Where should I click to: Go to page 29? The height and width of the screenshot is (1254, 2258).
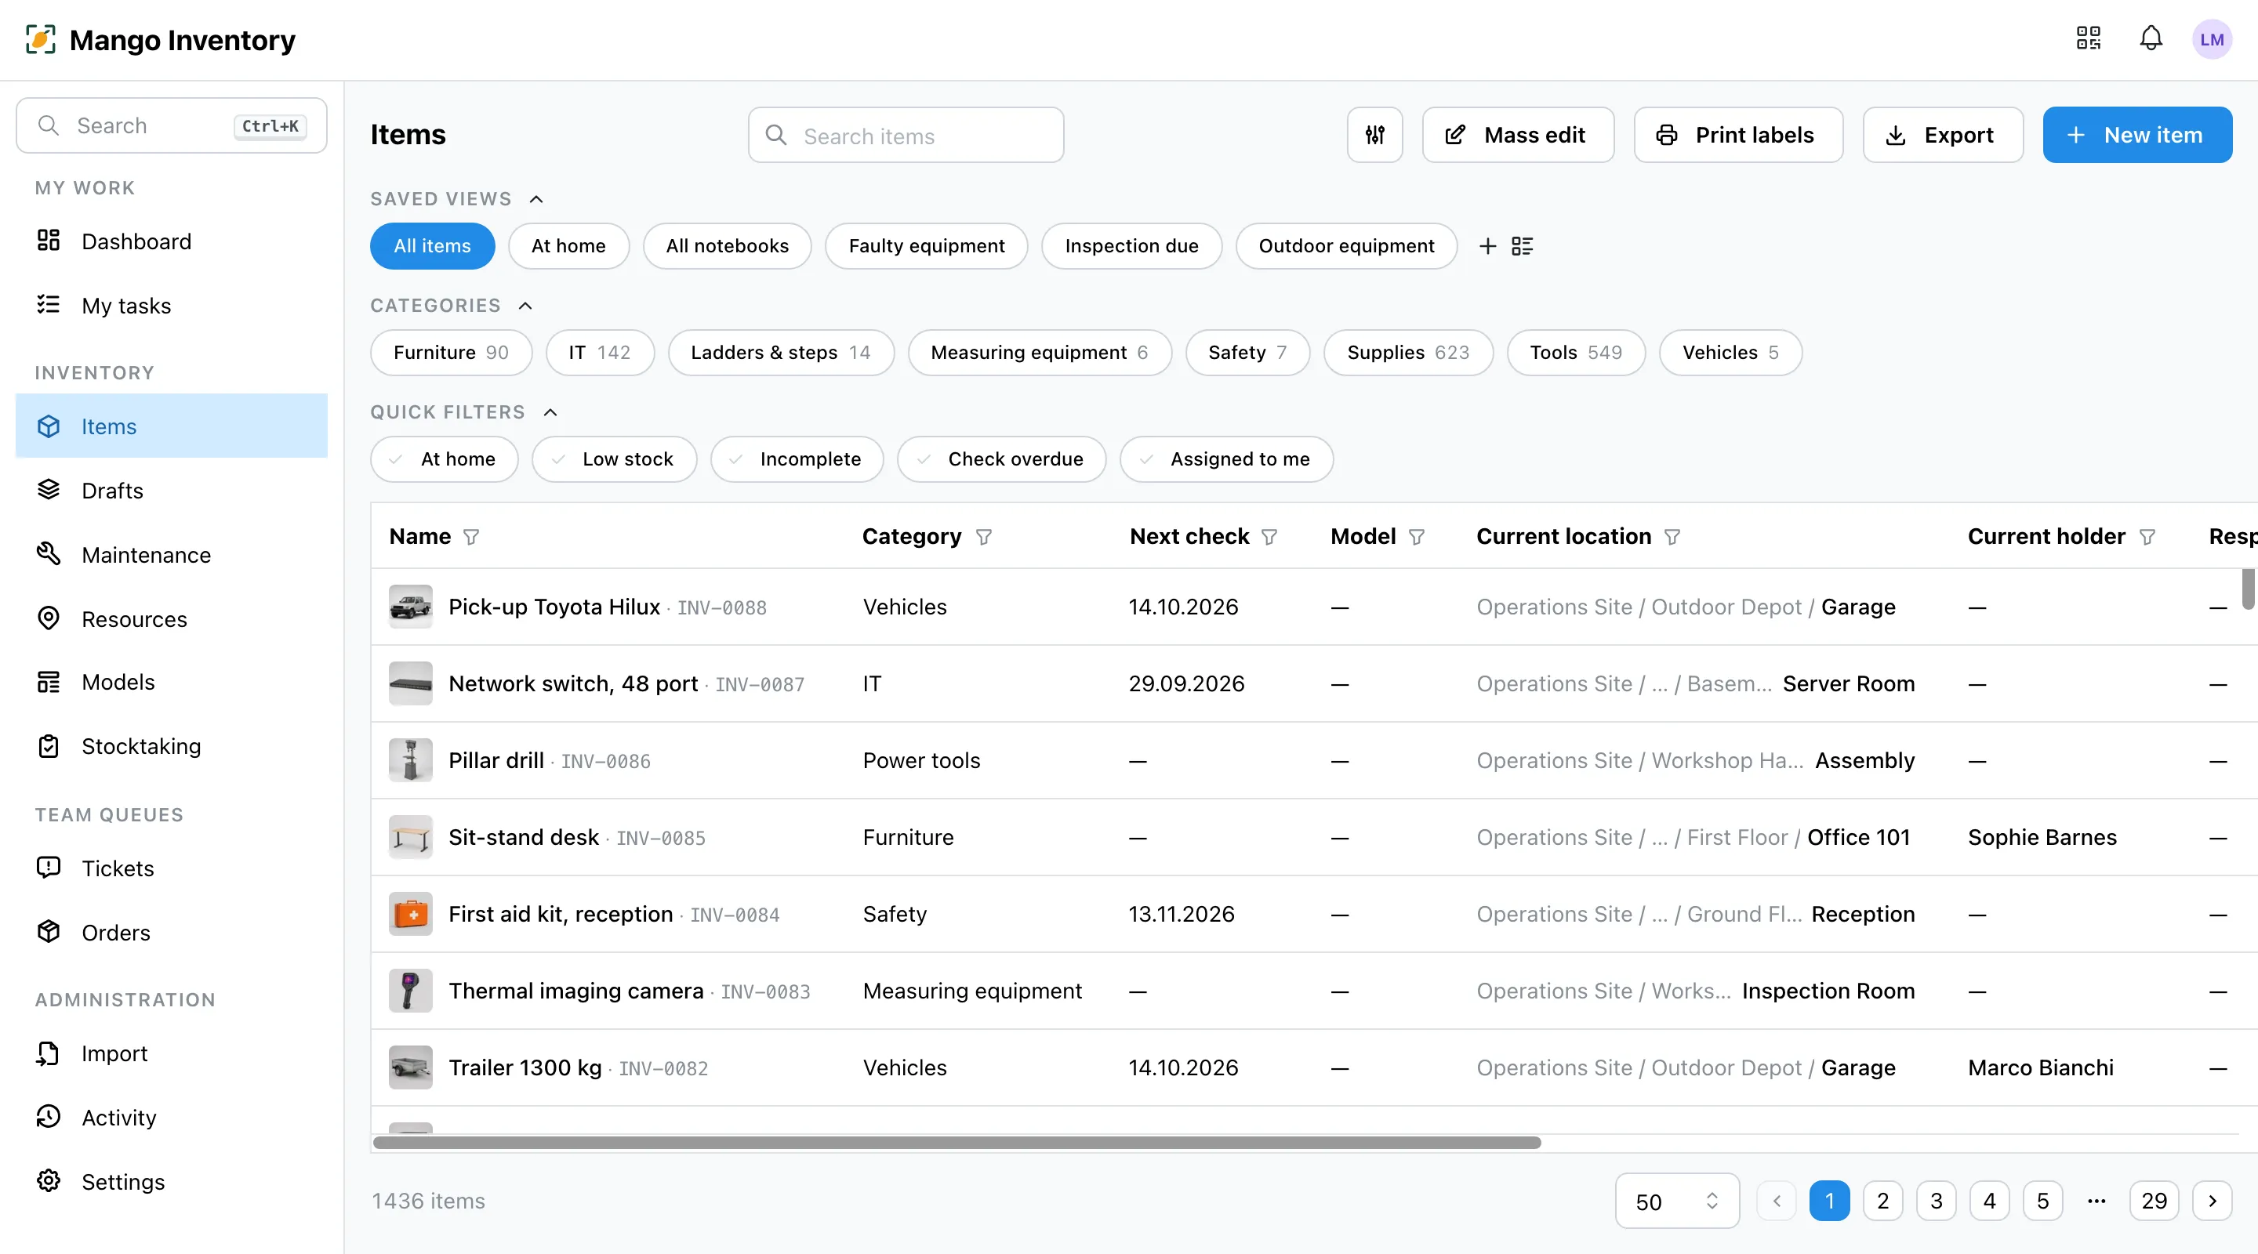2154,1201
